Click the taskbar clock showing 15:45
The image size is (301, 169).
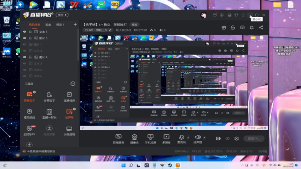click(289, 165)
